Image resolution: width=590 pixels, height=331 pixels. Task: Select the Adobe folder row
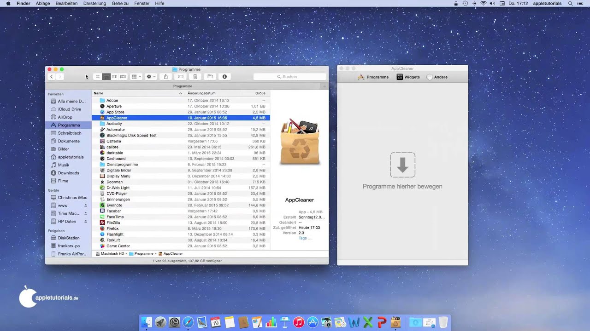pos(181,100)
